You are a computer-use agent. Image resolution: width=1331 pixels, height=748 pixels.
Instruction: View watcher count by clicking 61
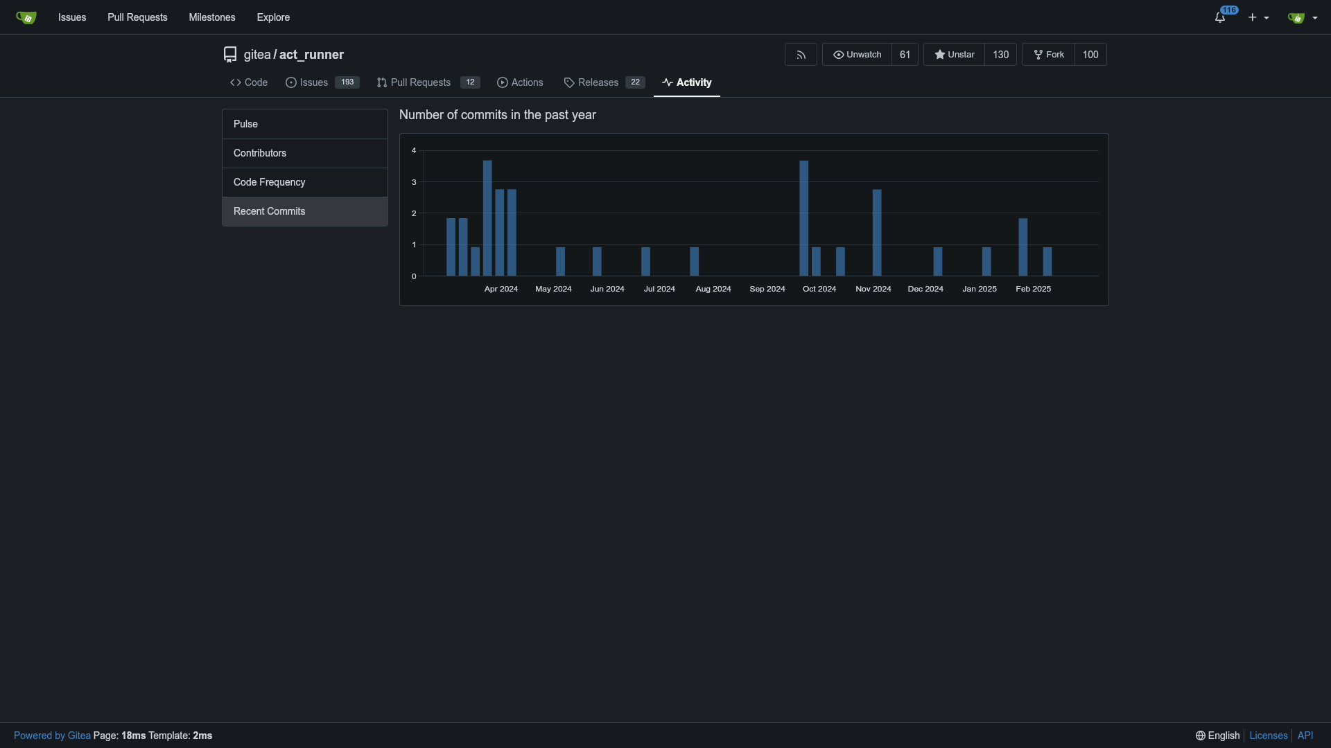pos(905,54)
